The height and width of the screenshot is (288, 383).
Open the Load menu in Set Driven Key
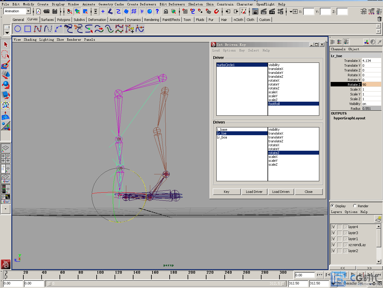216,50
